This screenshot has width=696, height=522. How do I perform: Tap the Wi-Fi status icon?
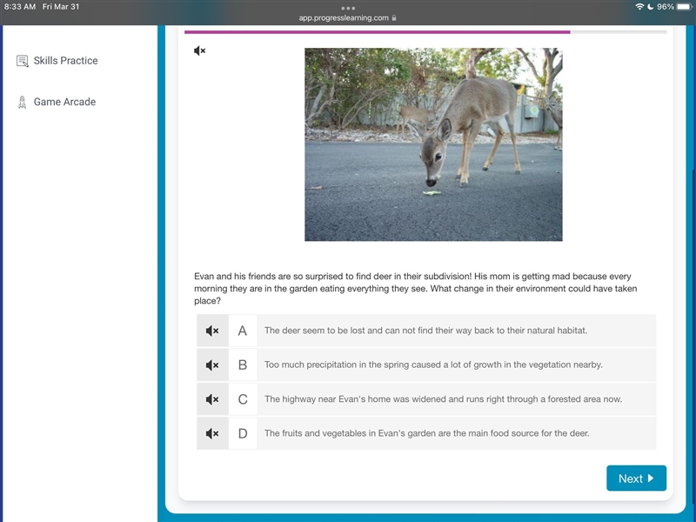pyautogui.click(x=639, y=7)
